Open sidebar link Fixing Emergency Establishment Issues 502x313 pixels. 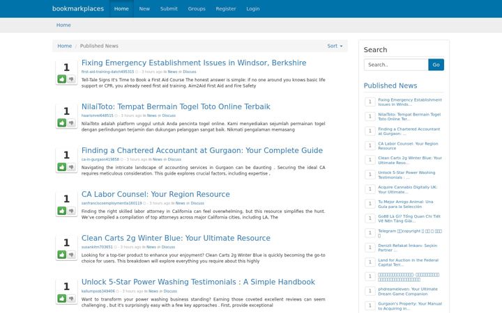(x=410, y=102)
